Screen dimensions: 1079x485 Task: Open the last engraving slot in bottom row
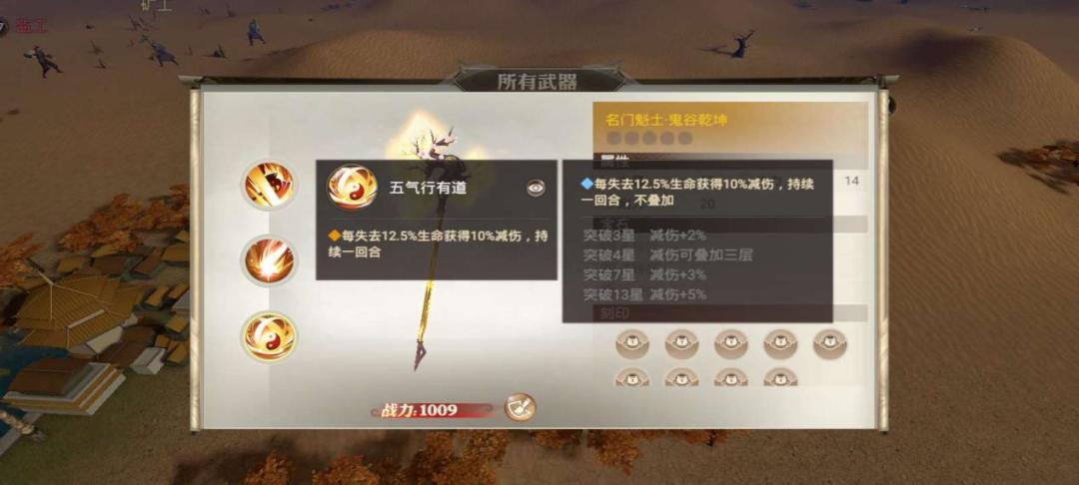780,376
